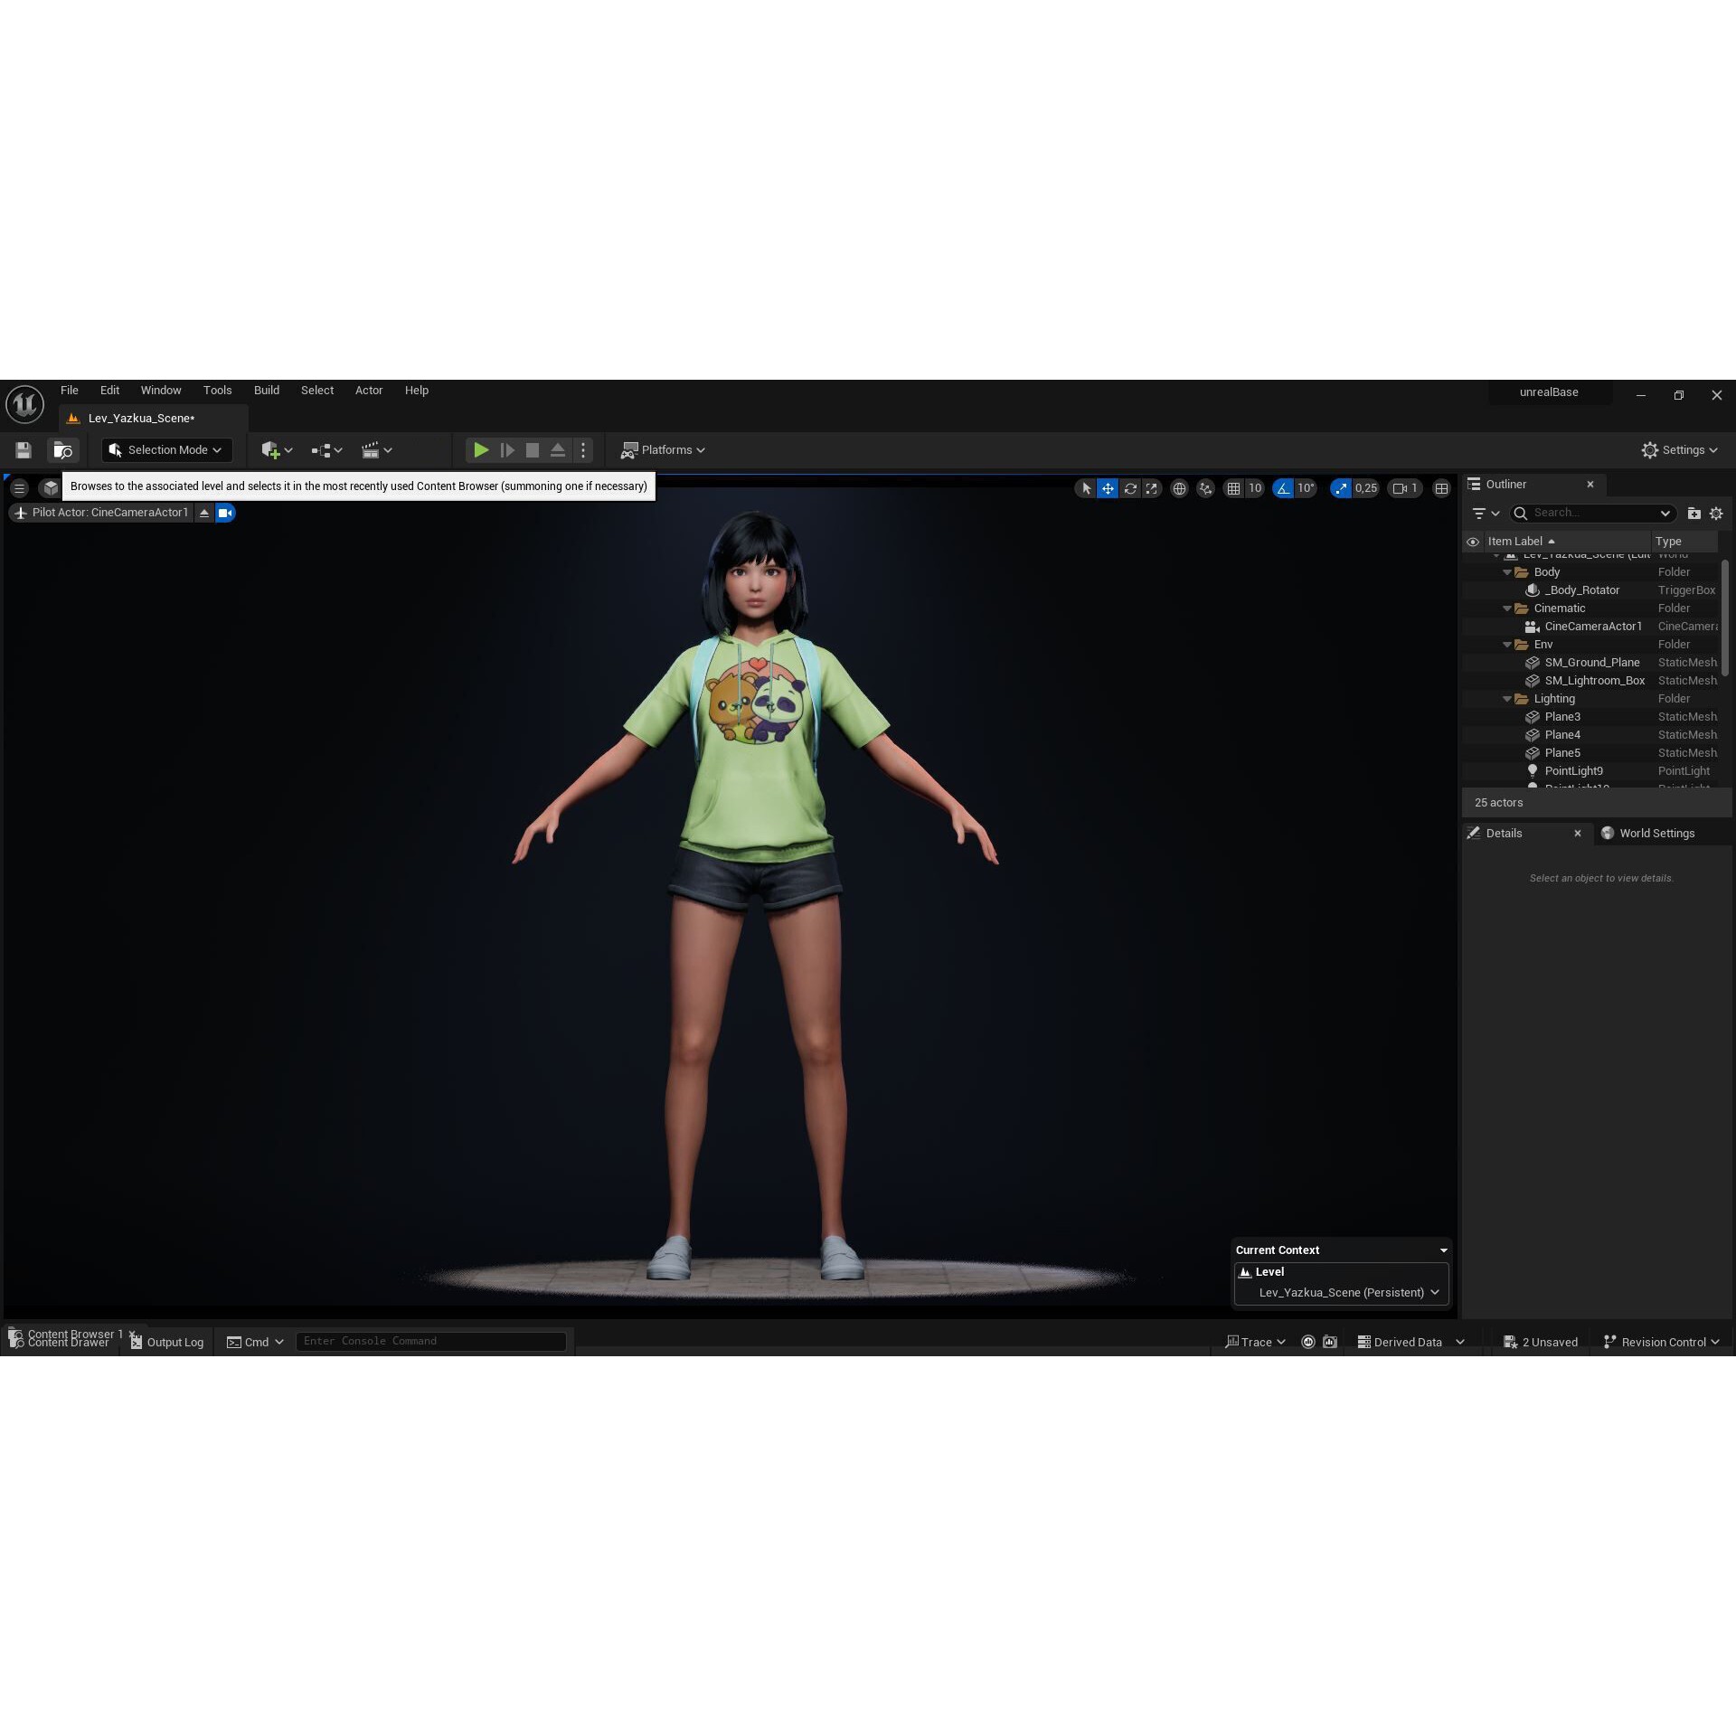Toggle grid snapping for translation

(1233, 488)
